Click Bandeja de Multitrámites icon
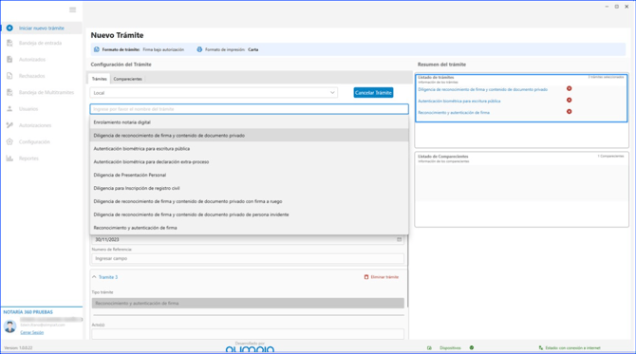This screenshot has height=354, width=636. (9, 92)
